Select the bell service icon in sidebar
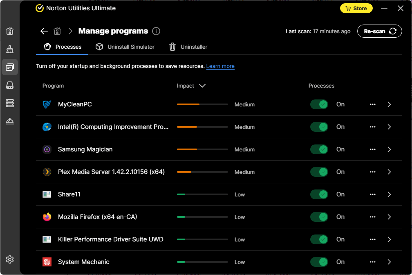 (9, 121)
